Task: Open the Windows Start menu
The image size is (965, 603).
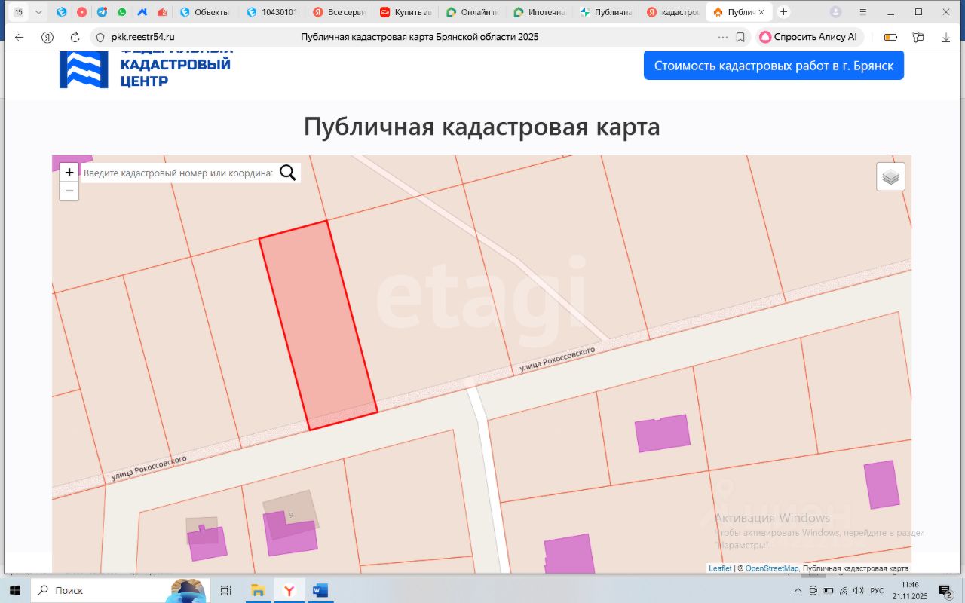Action: [x=15, y=590]
